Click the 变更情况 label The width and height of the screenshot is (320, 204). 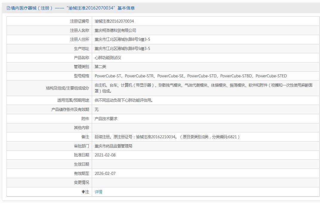click(81, 182)
